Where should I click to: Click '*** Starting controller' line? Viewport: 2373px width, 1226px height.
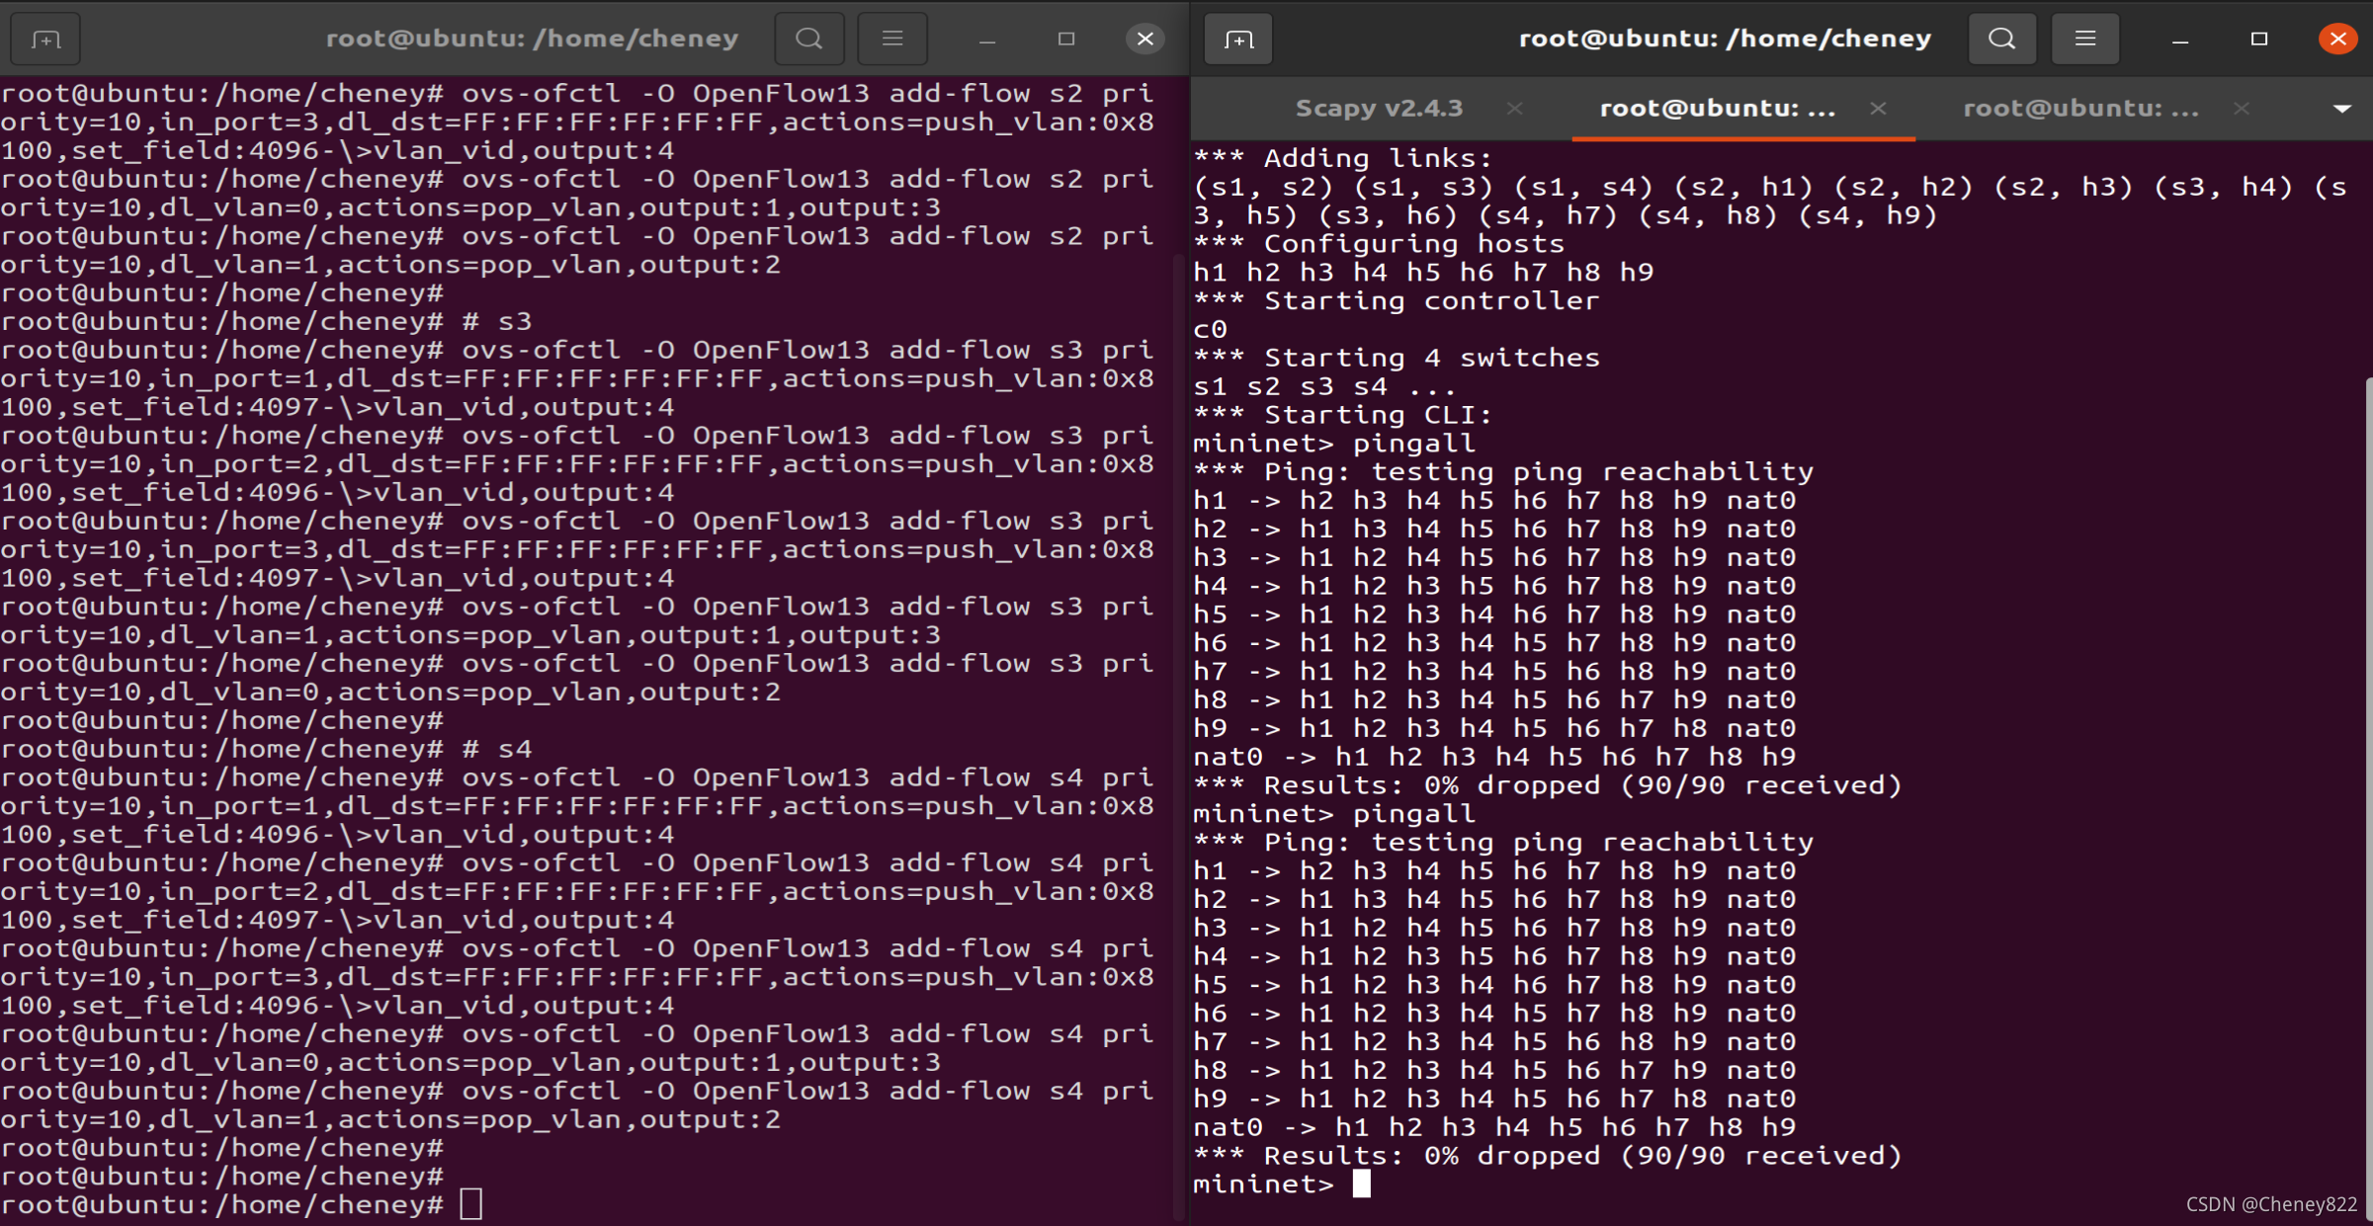[x=1396, y=301]
